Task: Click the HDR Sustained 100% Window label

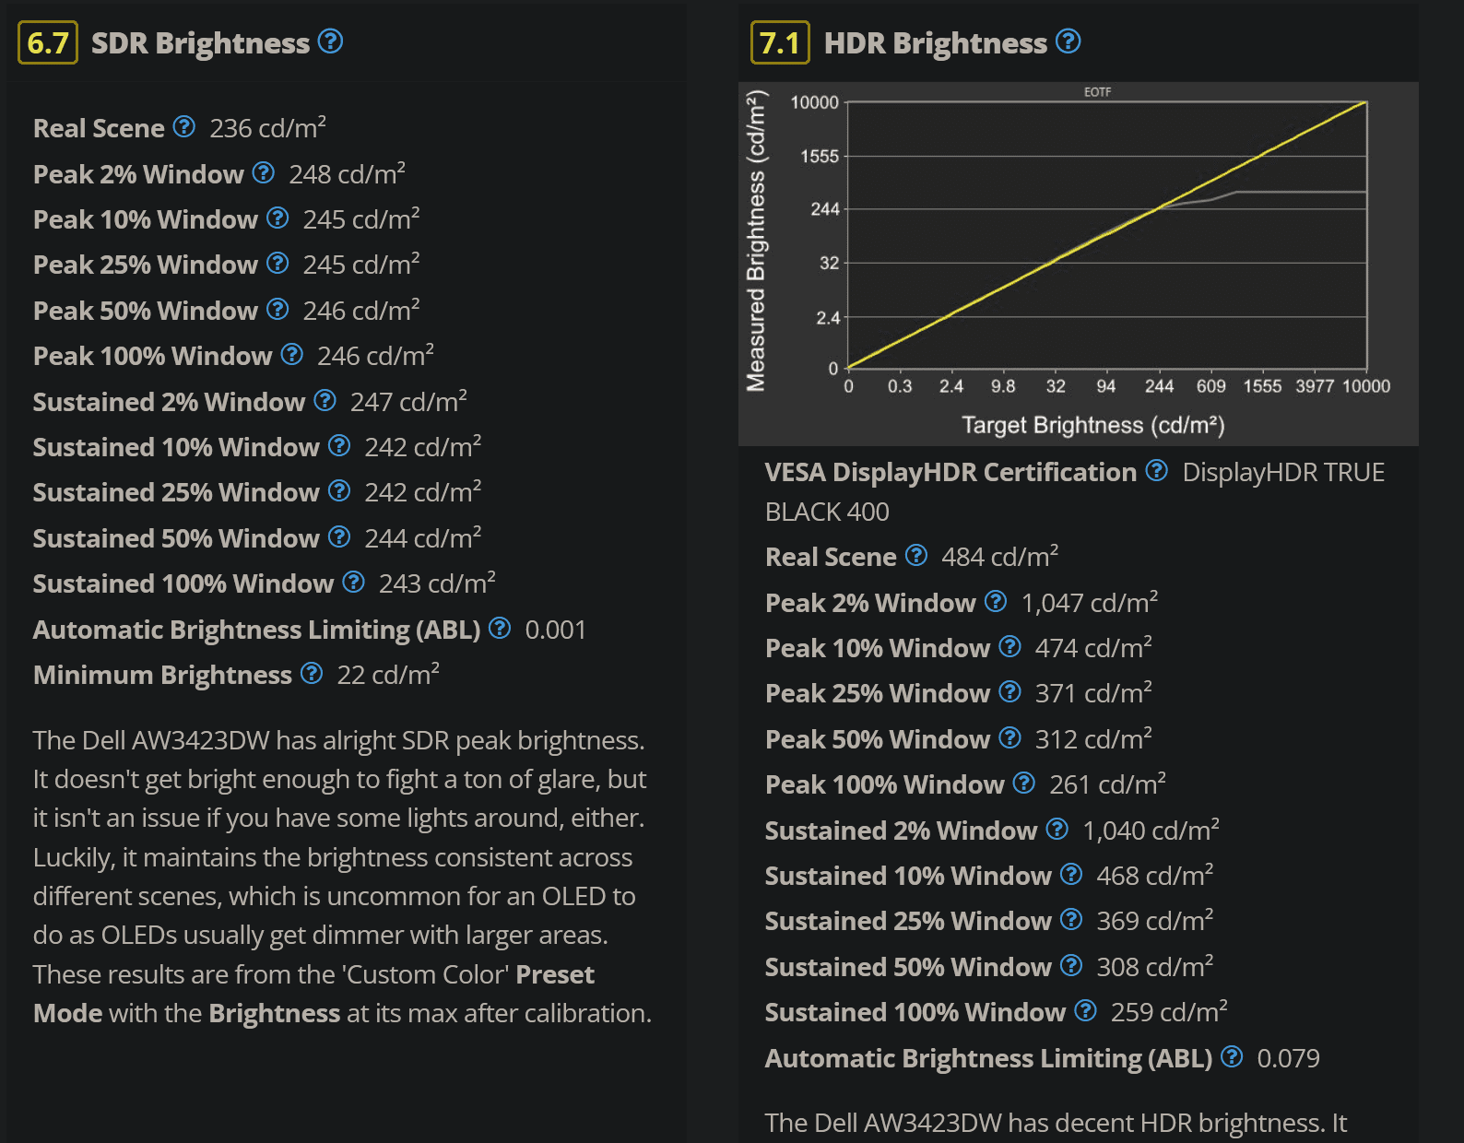Action: [915, 1012]
